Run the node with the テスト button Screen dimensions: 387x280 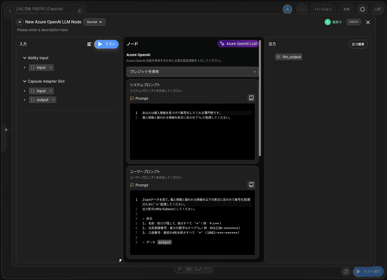[106, 44]
